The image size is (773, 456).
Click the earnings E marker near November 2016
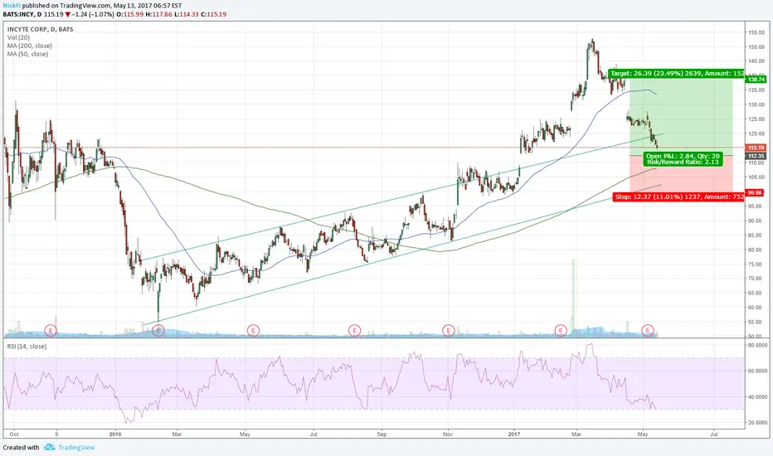pyautogui.click(x=448, y=330)
